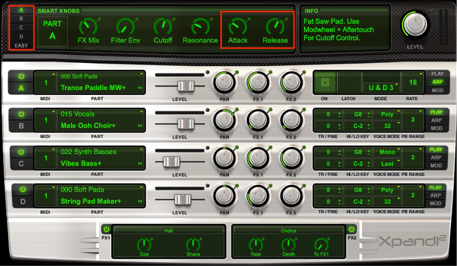This screenshot has height=266, width=457.
Task: Click the Chorus To FX1 knob
Action: pos(321,244)
